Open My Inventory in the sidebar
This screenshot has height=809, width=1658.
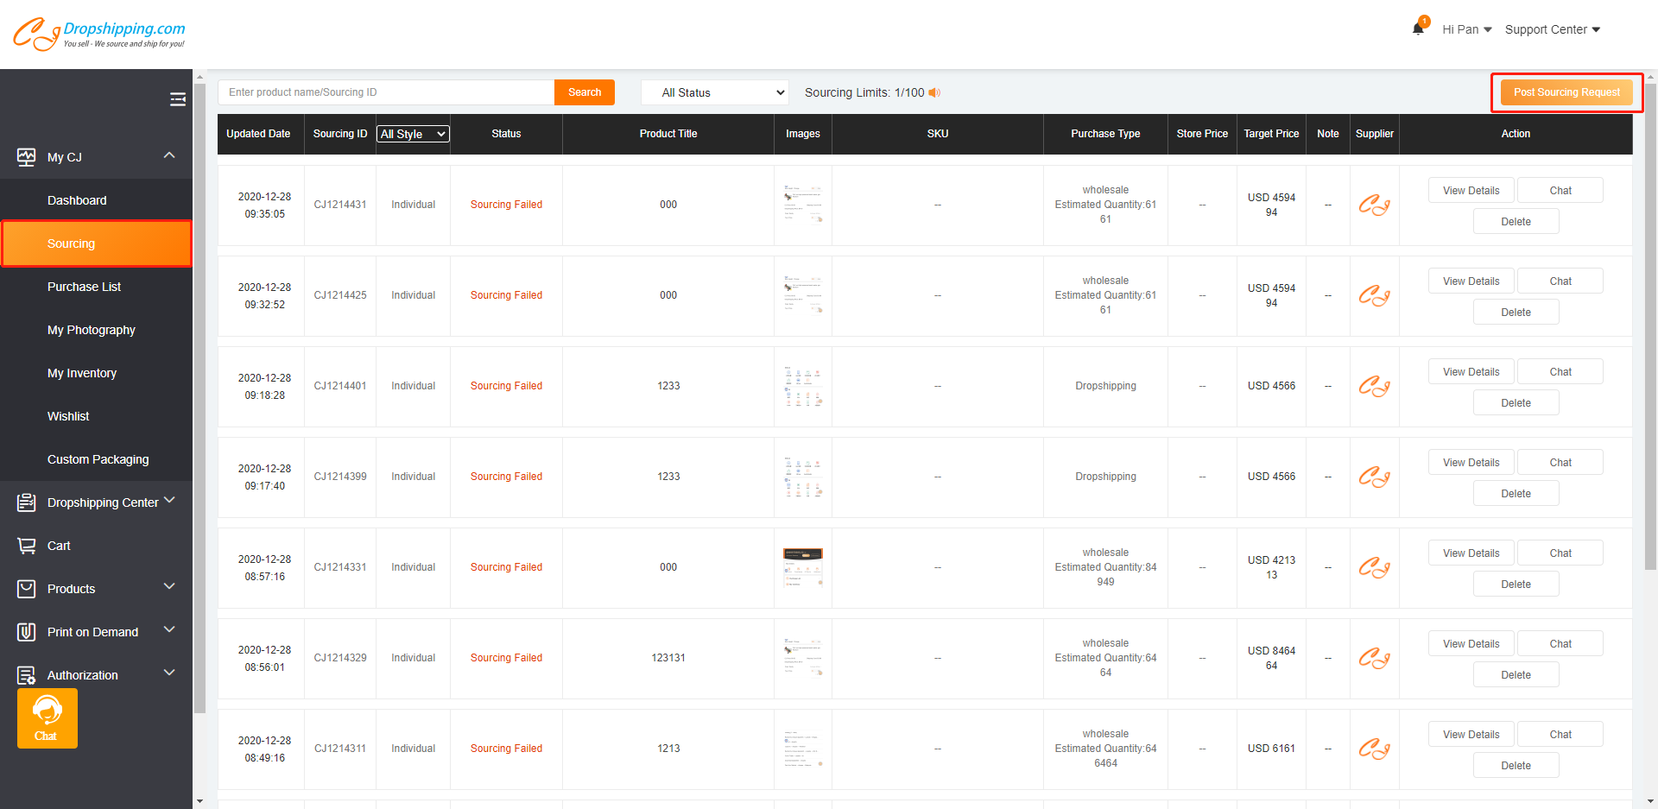pyautogui.click(x=82, y=373)
